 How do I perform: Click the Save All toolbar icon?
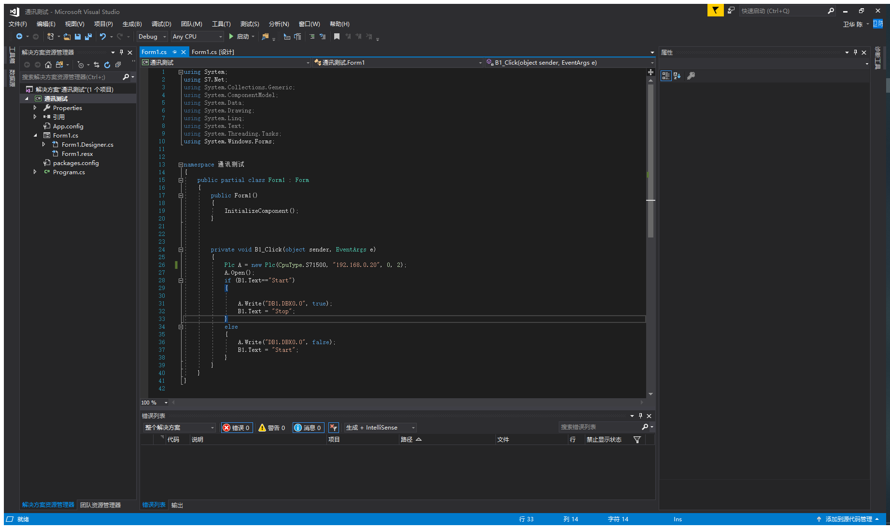coord(88,37)
